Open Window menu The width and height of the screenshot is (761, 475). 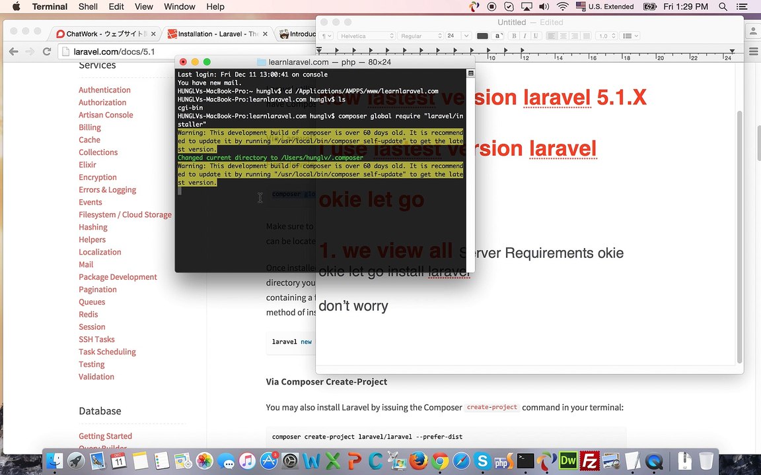pos(180,7)
